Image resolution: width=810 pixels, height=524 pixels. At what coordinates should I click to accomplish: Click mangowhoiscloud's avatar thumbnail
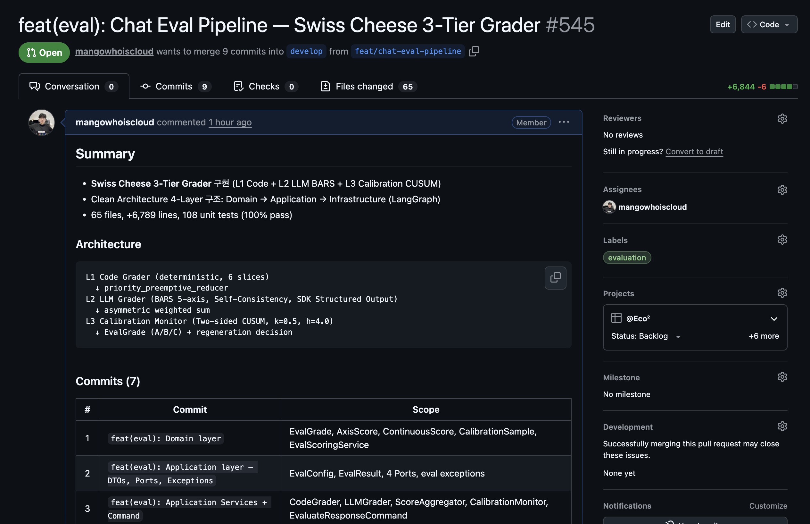click(x=41, y=122)
